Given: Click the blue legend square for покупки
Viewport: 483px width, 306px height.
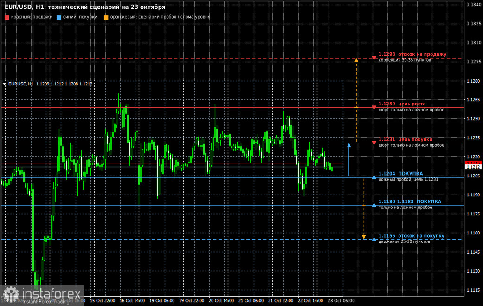Looking at the screenshot, I should point(59,17).
